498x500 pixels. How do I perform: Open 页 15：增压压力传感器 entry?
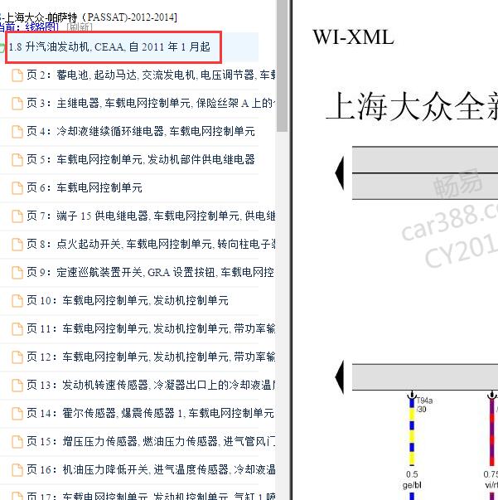(151, 441)
